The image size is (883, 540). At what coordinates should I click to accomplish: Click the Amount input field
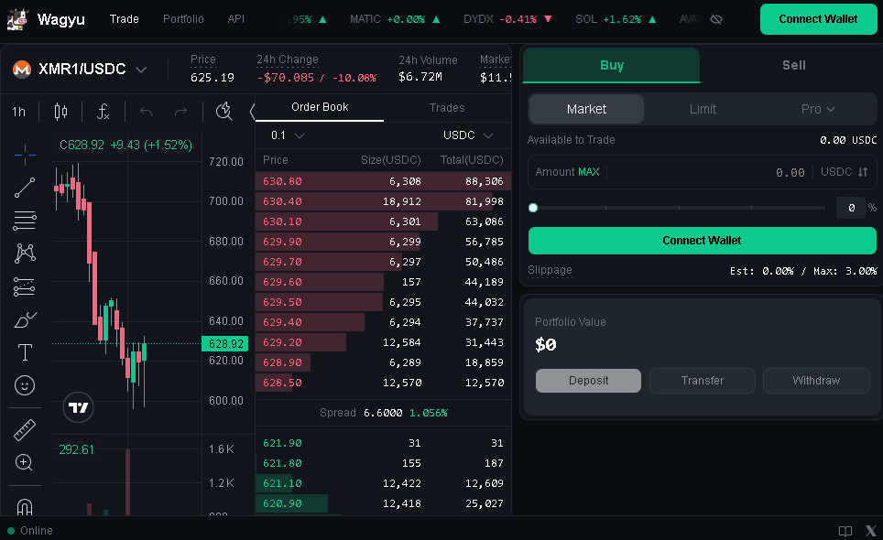[x=705, y=172]
